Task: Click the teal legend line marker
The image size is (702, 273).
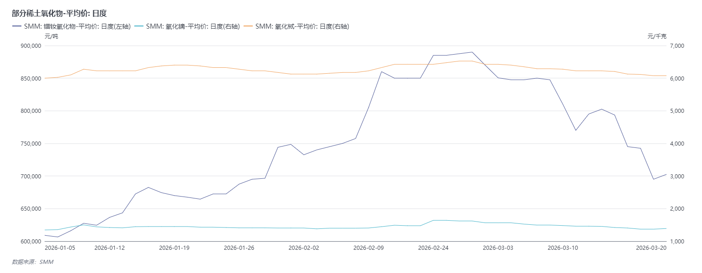Action: 139,26
